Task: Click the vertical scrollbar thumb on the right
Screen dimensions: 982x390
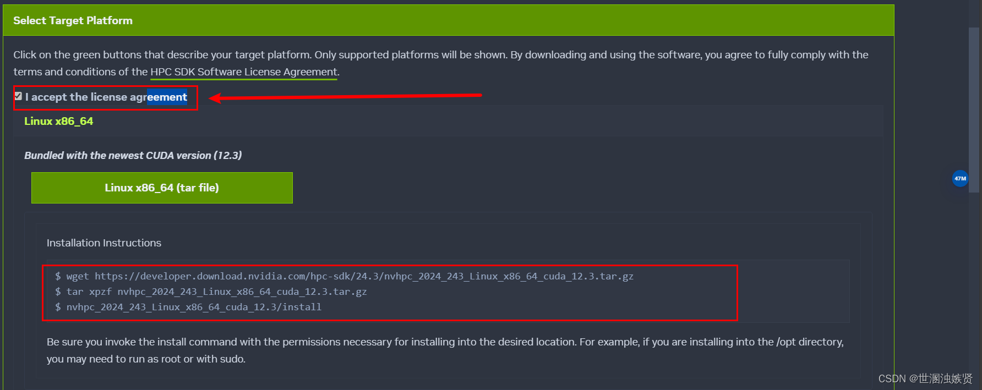Action: [974, 110]
